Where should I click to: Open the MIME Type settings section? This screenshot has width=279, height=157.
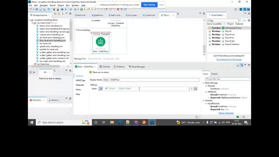(80, 80)
